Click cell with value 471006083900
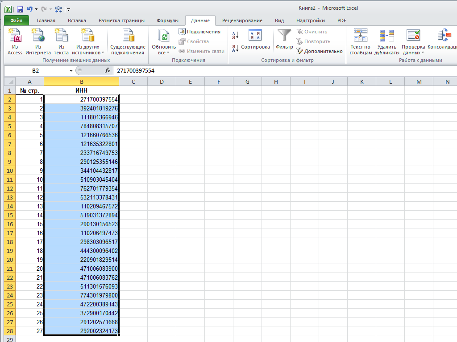Viewport: 457px width, 342px height. (82, 269)
